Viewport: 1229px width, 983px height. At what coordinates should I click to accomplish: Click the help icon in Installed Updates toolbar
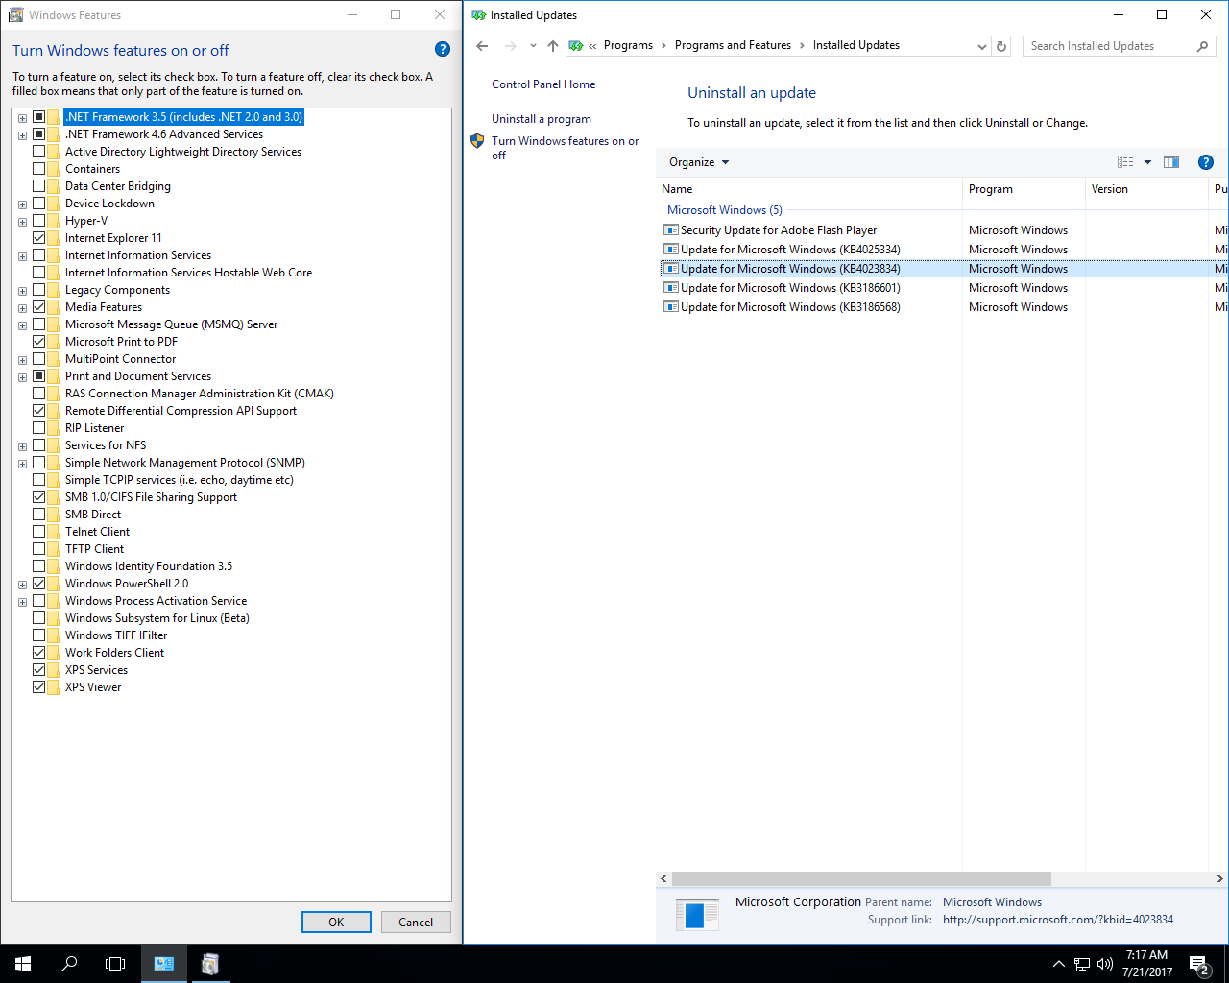(x=1206, y=162)
